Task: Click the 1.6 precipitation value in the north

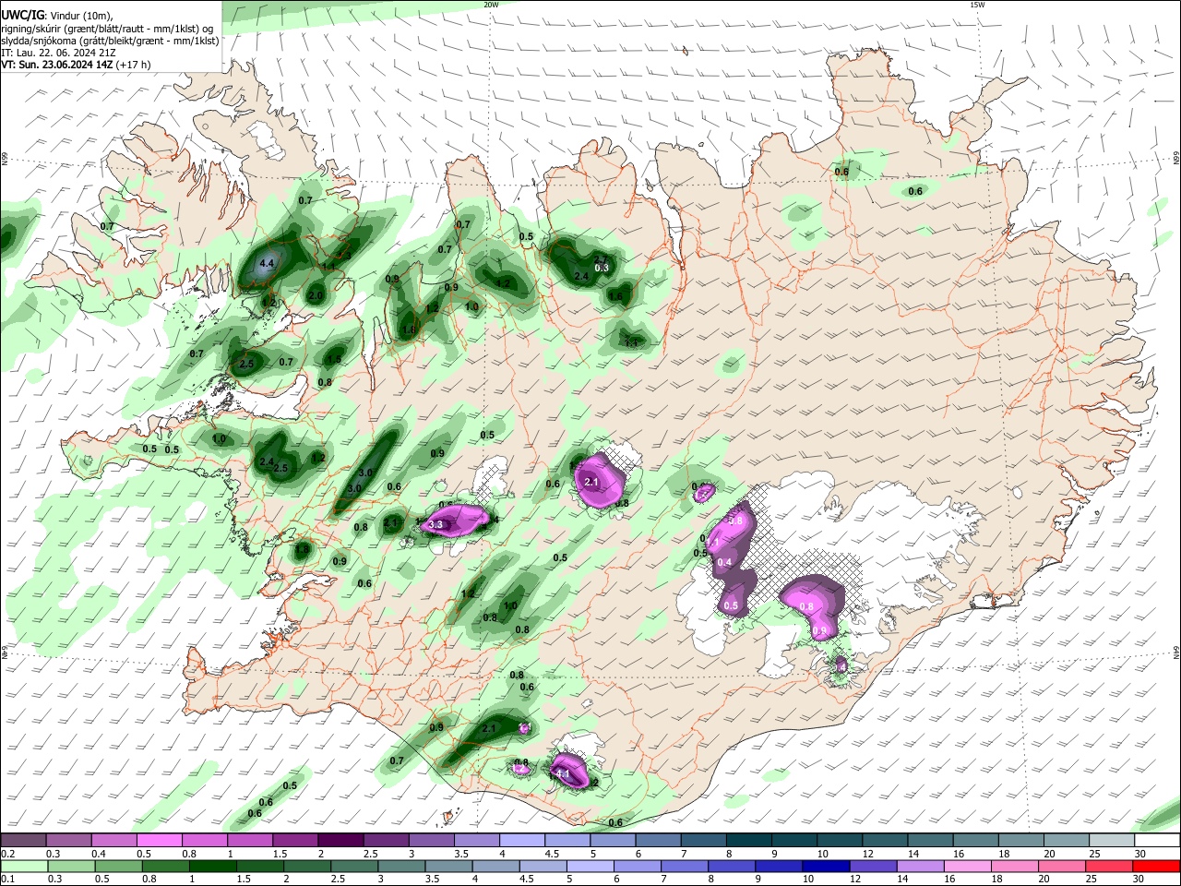Action: 616,296
